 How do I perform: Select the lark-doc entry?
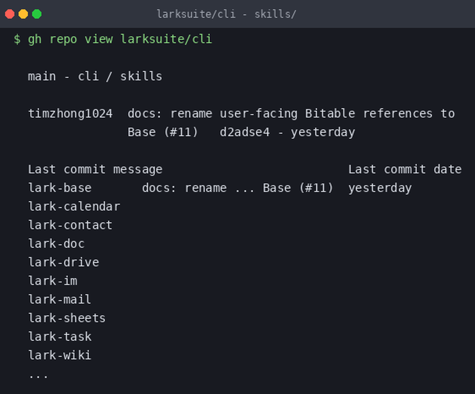[56, 244]
